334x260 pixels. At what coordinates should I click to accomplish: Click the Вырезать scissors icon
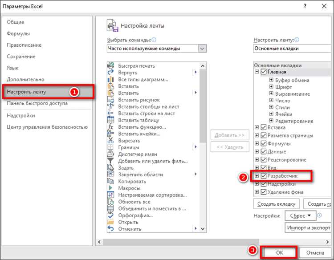click(x=110, y=141)
